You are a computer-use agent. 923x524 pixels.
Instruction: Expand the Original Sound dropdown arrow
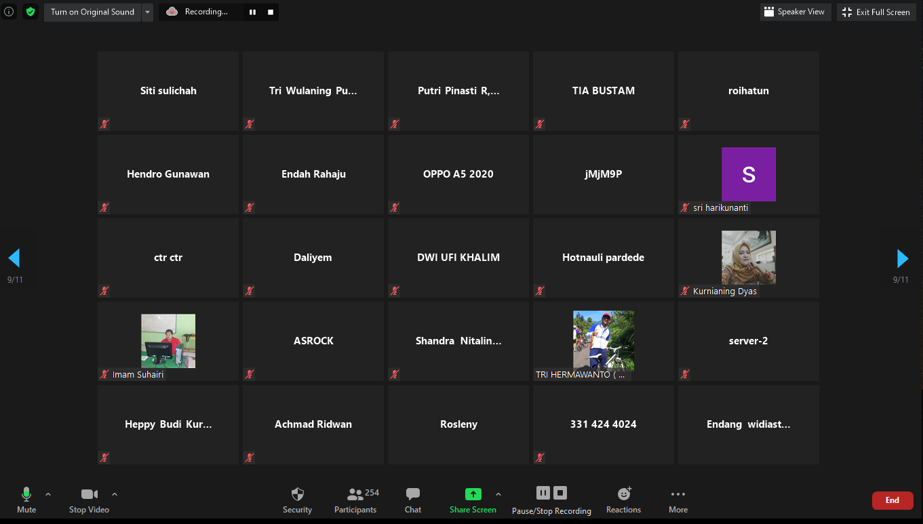point(147,12)
